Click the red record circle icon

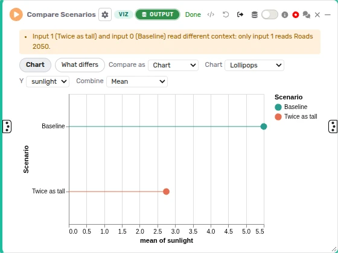[x=296, y=14]
